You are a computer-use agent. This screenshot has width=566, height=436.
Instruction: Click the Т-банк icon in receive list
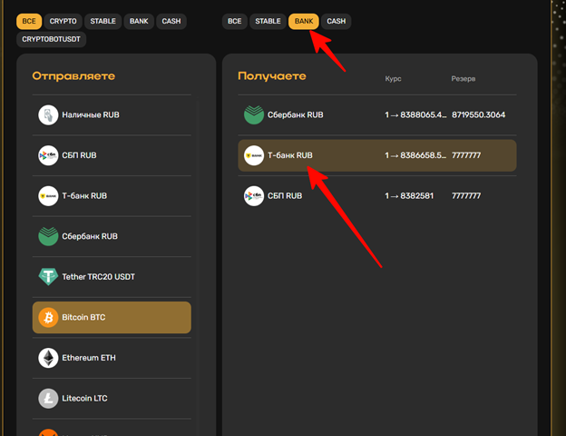[x=254, y=155]
